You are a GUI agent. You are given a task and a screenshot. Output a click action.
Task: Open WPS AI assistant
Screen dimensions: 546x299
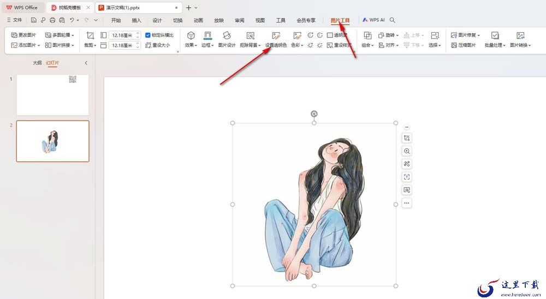(373, 20)
